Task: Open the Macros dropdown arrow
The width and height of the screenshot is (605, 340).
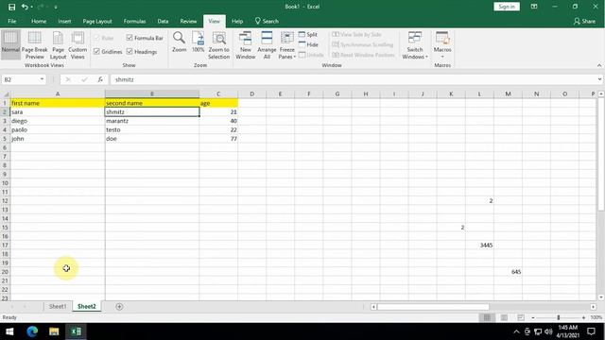Action: click(x=442, y=57)
